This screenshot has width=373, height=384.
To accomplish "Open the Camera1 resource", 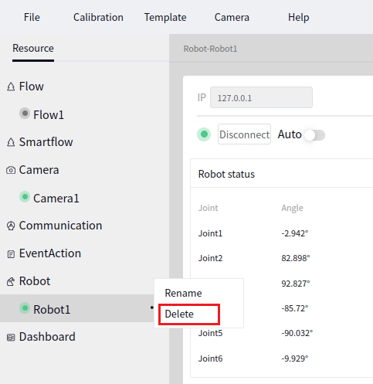I will (x=56, y=199).
